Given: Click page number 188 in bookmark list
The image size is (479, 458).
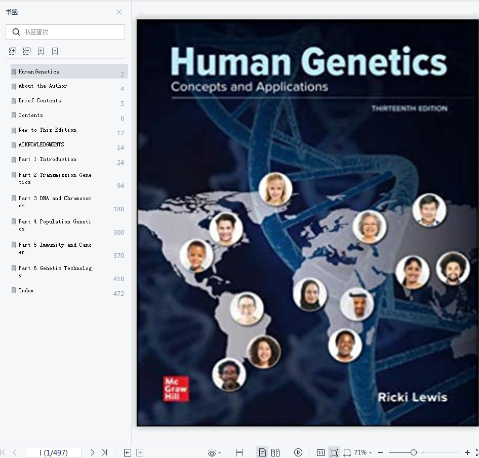Looking at the screenshot, I should pos(118,209).
